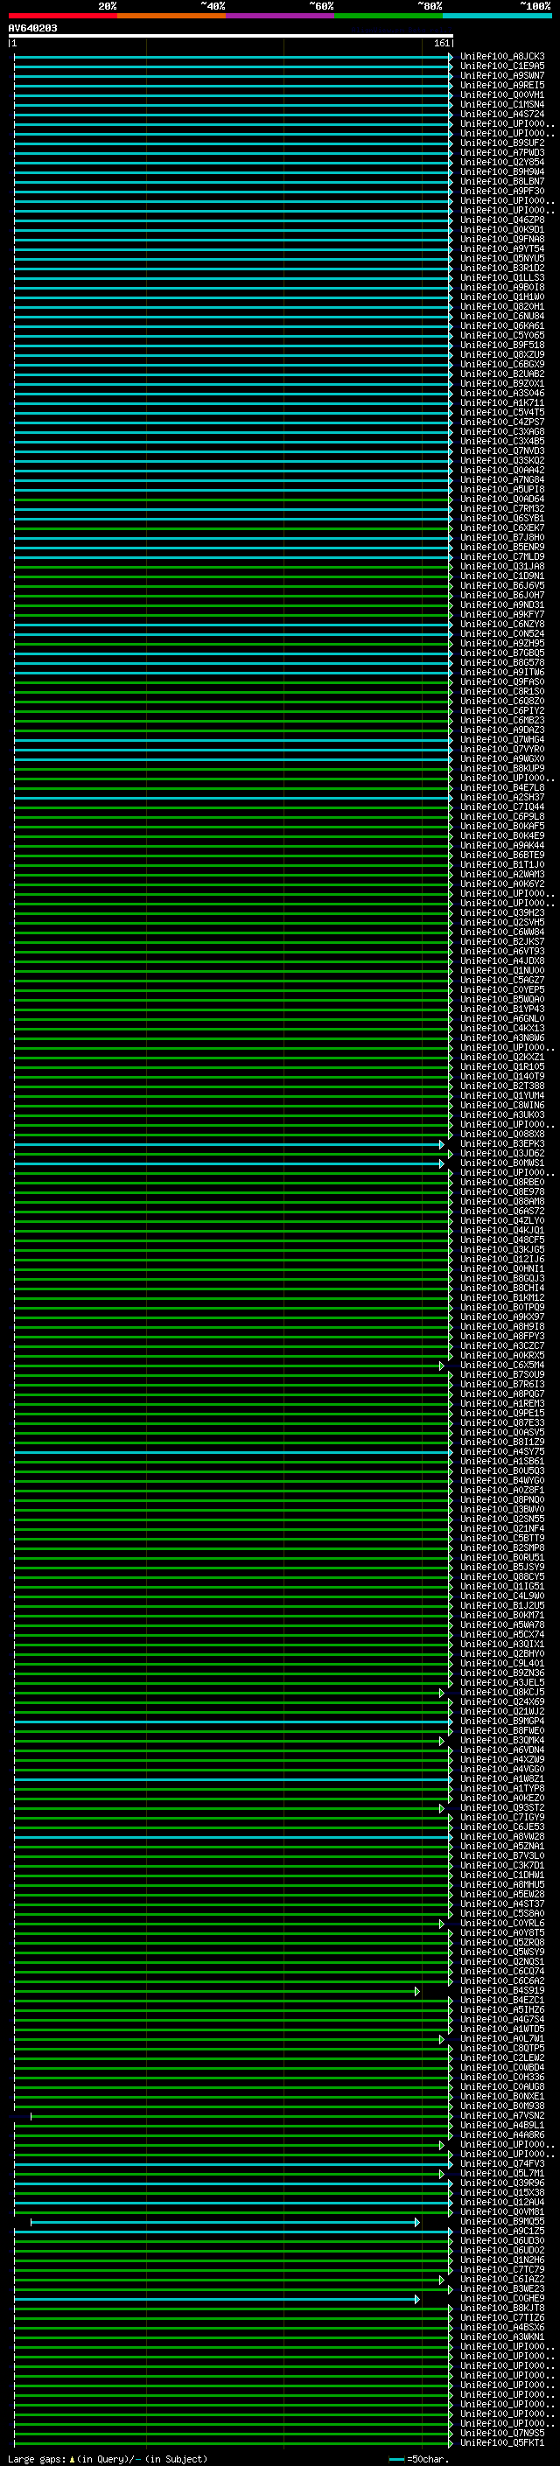Select hit label UniRef100_C0H336
The image size is (560, 2466).
click(x=502, y=2078)
